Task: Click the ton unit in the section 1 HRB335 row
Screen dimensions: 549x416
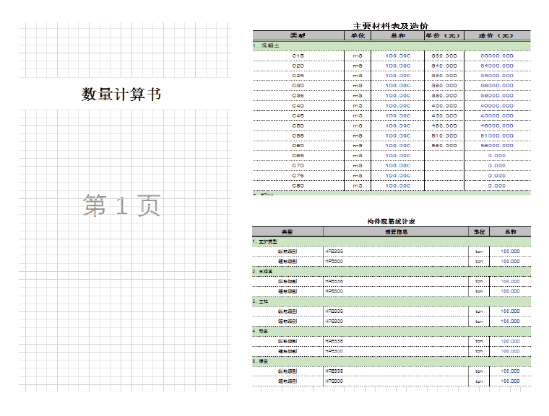Action: [x=479, y=252]
